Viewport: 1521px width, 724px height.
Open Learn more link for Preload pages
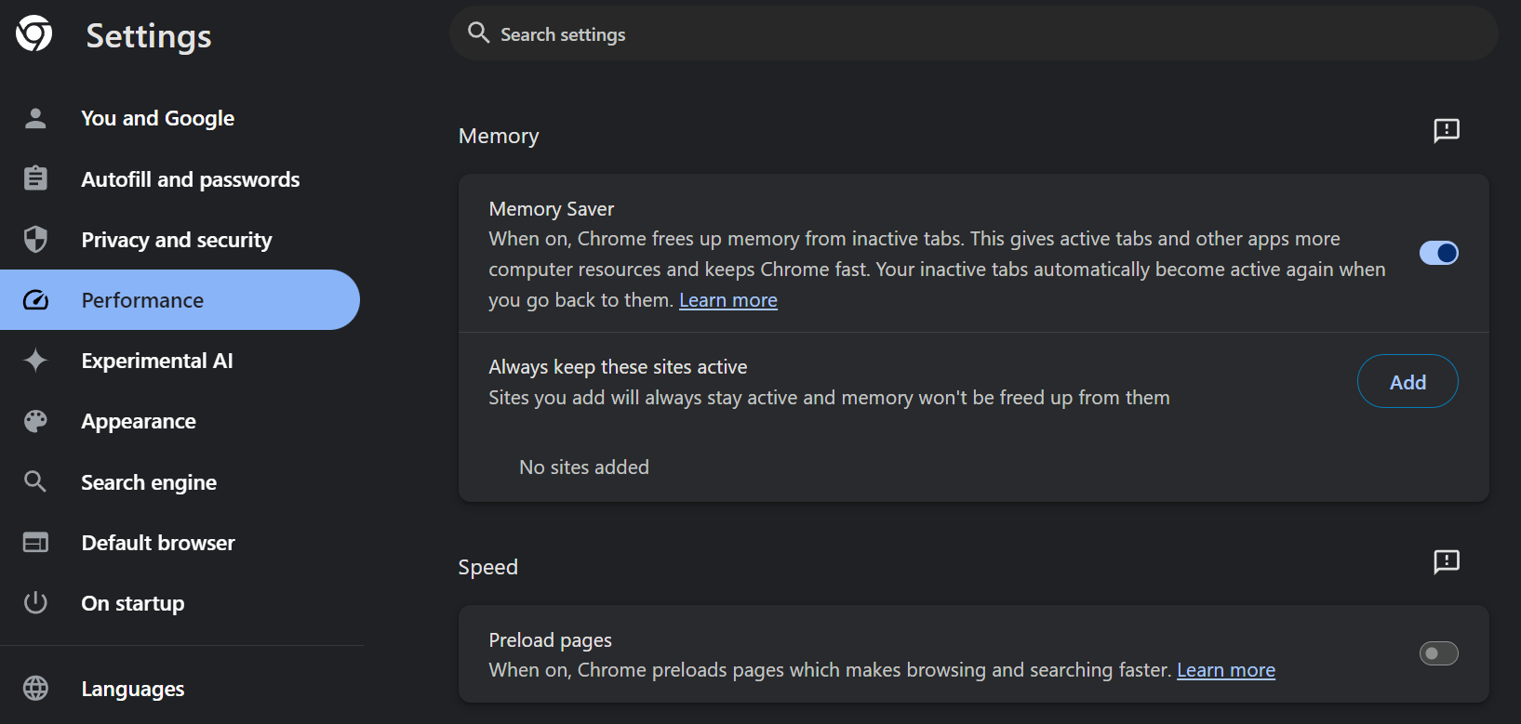click(1225, 670)
